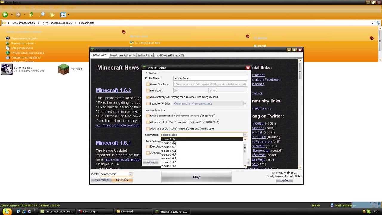Switch to Local Version Editor (NYI) tab
The height and width of the screenshot is (215, 382).
pyautogui.click(x=169, y=56)
